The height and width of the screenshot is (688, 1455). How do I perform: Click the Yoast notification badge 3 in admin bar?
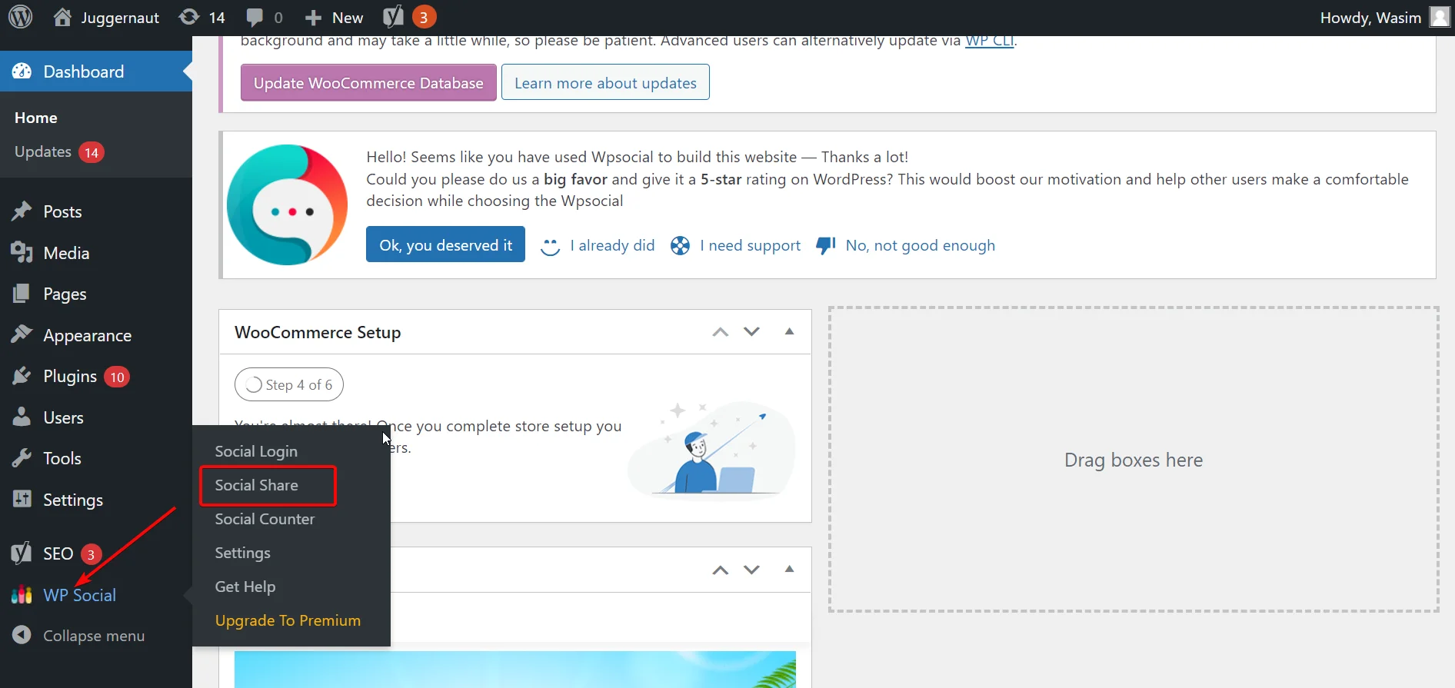pos(424,17)
